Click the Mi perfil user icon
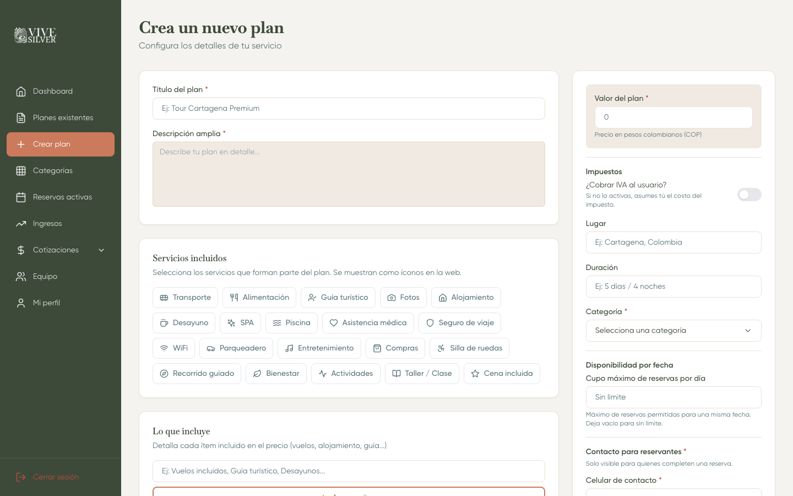Image resolution: width=793 pixels, height=496 pixels. pos(20,303)
